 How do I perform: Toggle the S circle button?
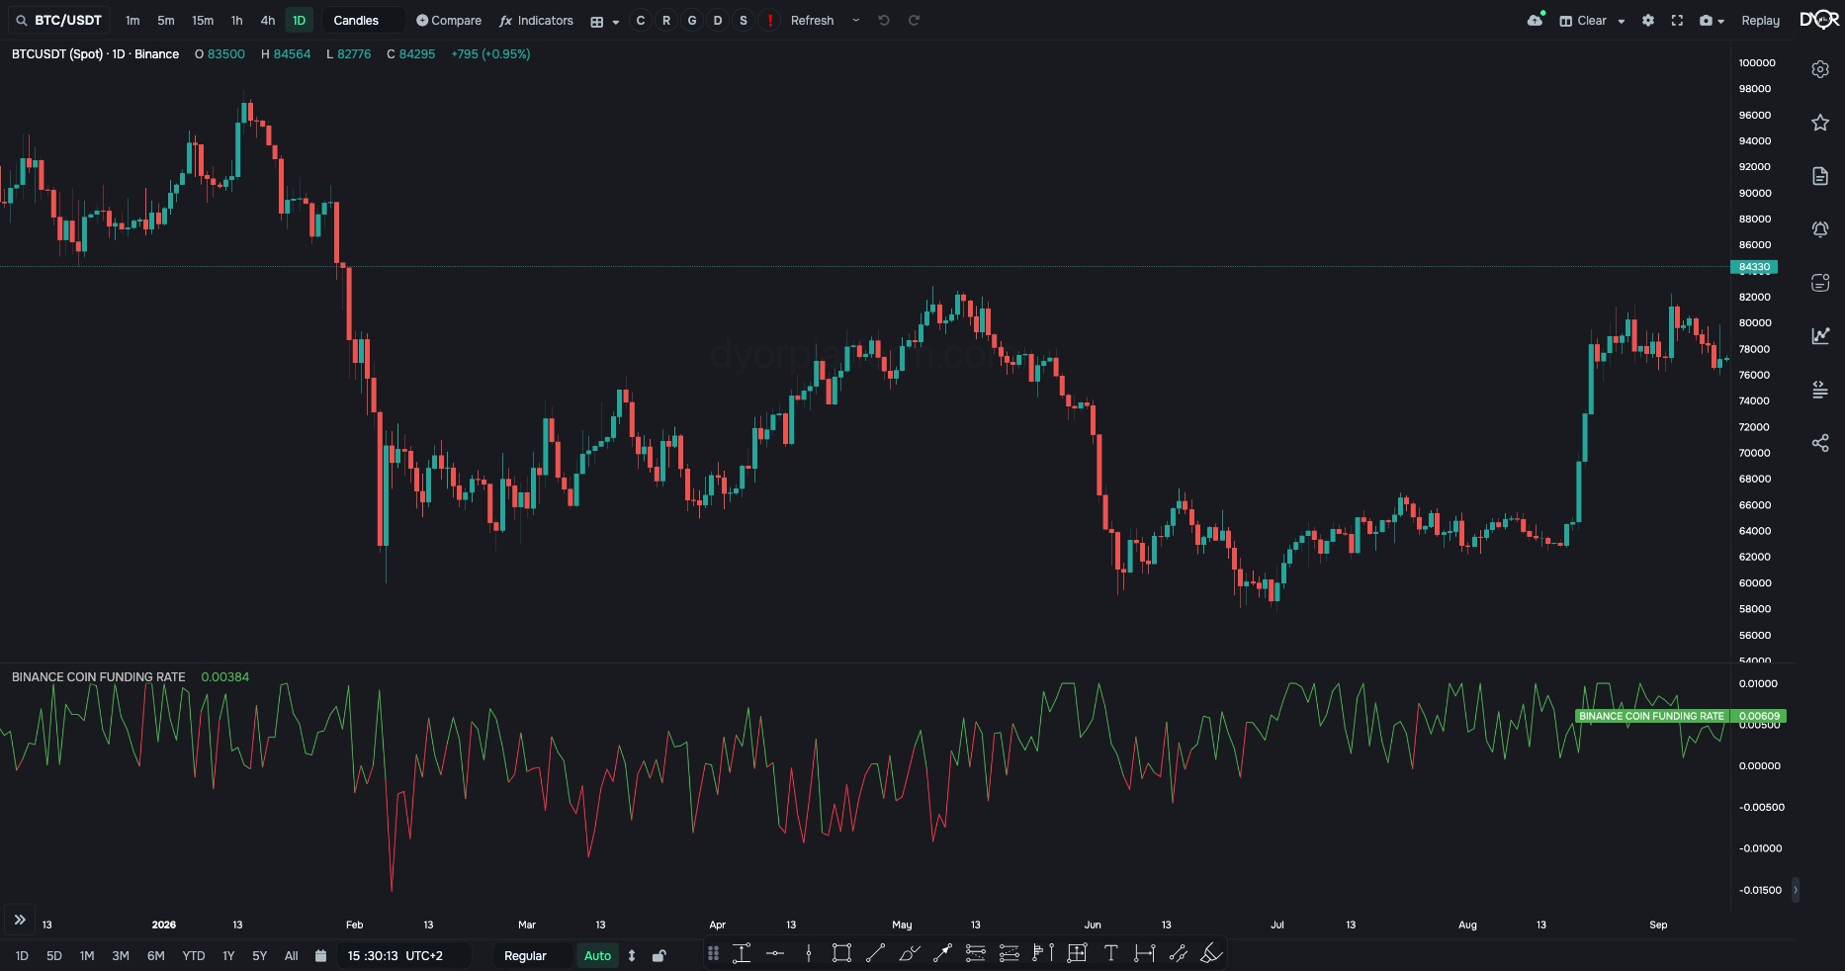(x=744, y=21)
